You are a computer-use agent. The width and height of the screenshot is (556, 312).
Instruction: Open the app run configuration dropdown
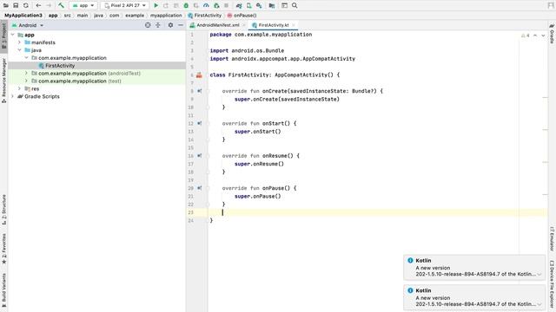tap(83, 5)
